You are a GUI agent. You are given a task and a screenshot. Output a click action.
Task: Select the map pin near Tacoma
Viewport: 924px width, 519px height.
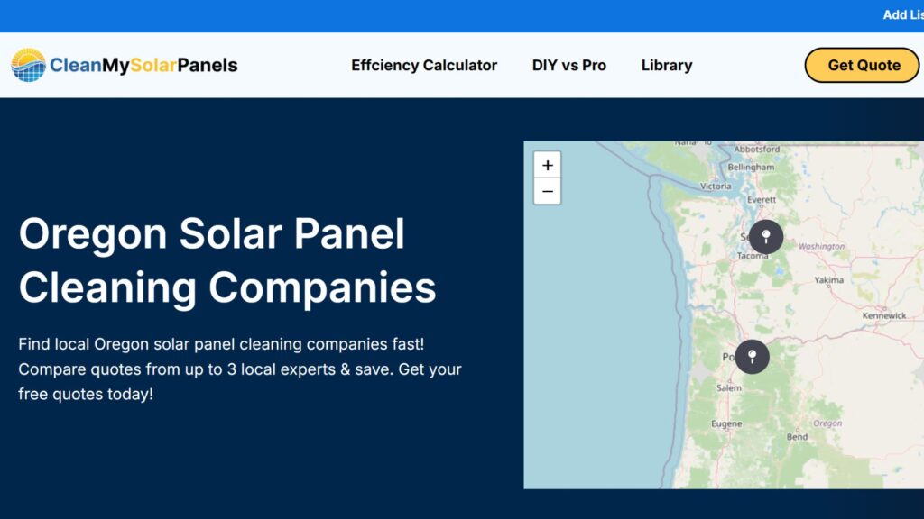tap(766, 237)
